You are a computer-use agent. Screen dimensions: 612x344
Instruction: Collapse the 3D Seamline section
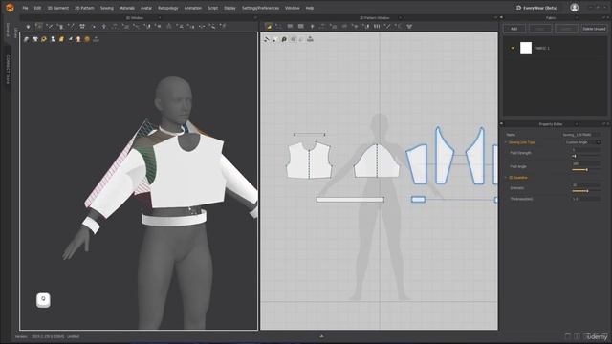click(x=506, y=178)
